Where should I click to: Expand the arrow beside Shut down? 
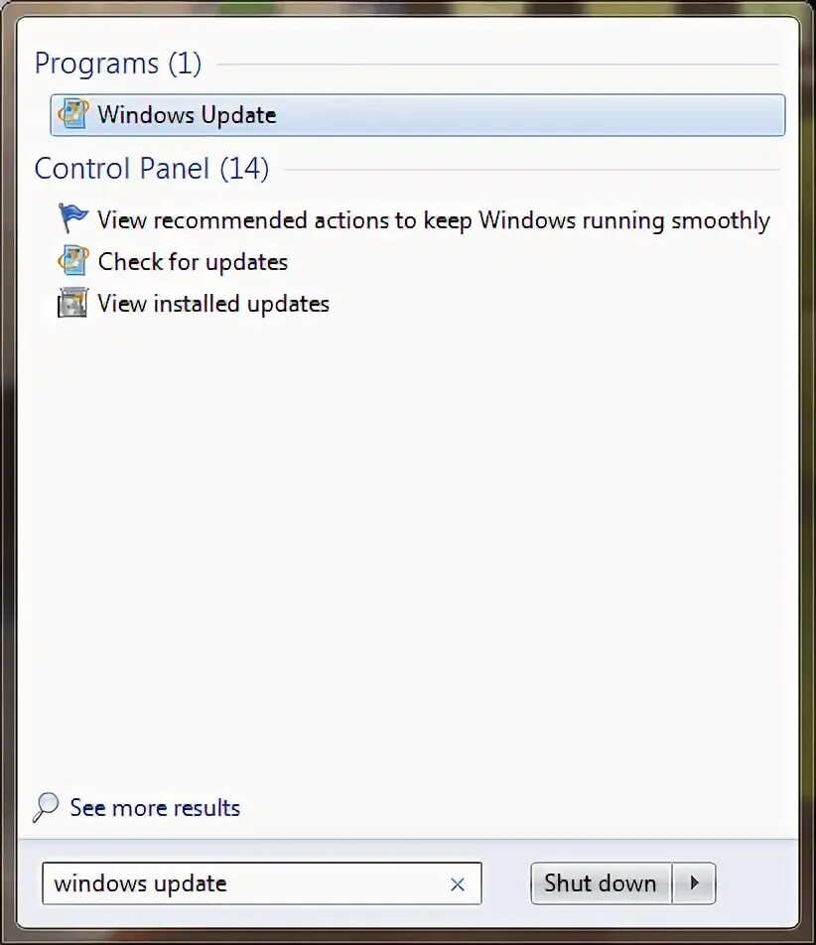pyautogui.click(x=694, y=883)
